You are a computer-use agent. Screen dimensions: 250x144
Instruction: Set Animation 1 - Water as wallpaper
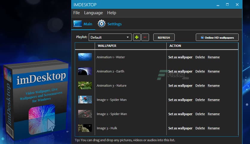tap(180, 57)
